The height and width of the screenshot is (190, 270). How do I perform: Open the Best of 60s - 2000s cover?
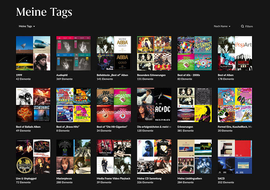click(x=194, y=53)
